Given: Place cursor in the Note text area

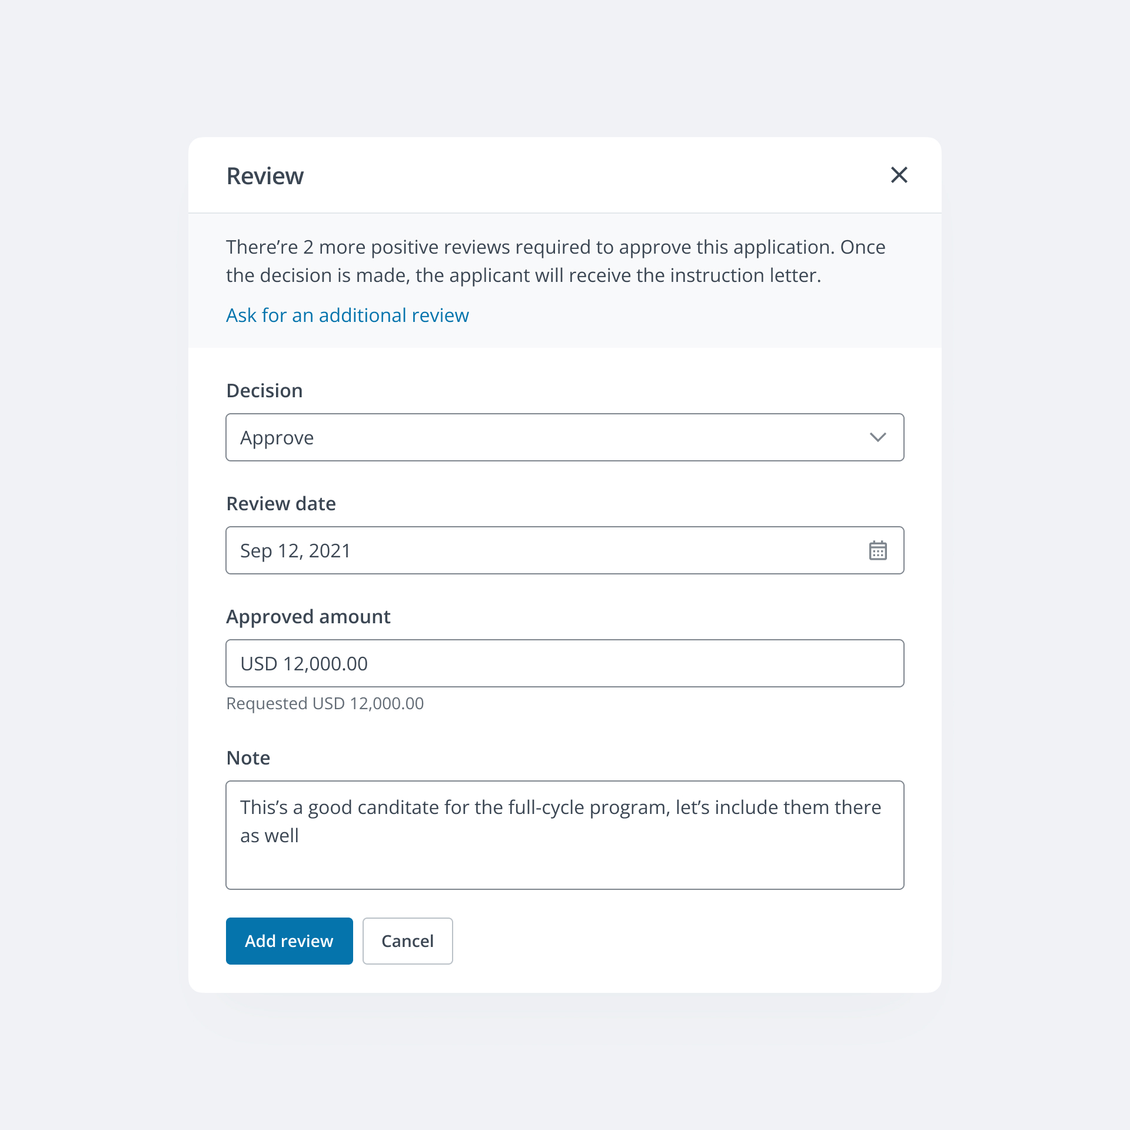Looking at the screenshot, I should (x=565, y=835).
